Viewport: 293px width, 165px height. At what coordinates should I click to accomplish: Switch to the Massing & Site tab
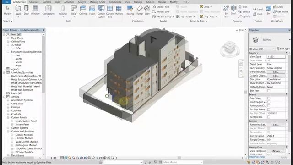pyautogui.click(x=98, y=2)
